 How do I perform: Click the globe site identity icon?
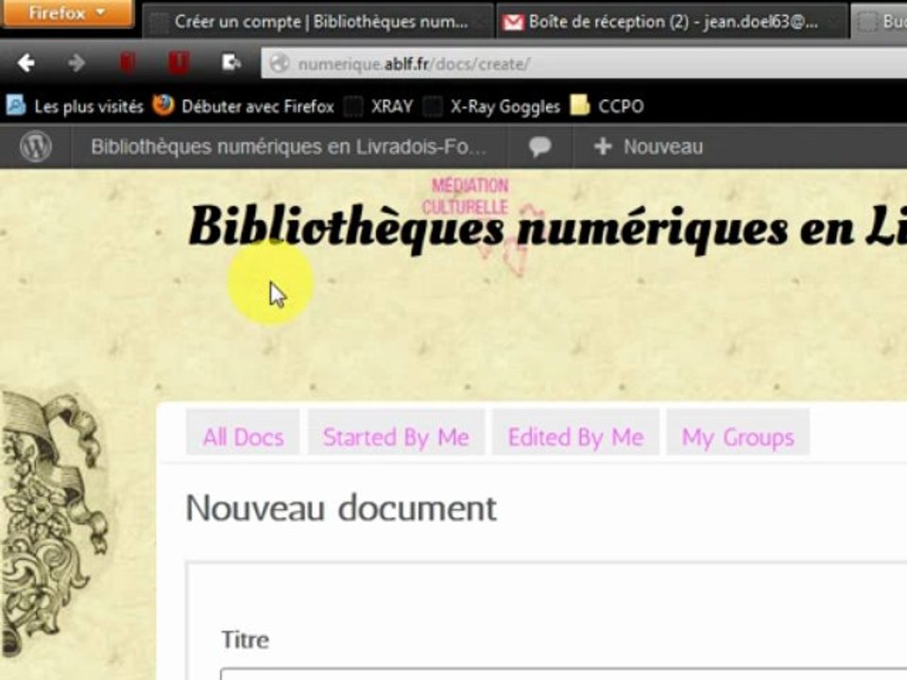coord(280,63)
